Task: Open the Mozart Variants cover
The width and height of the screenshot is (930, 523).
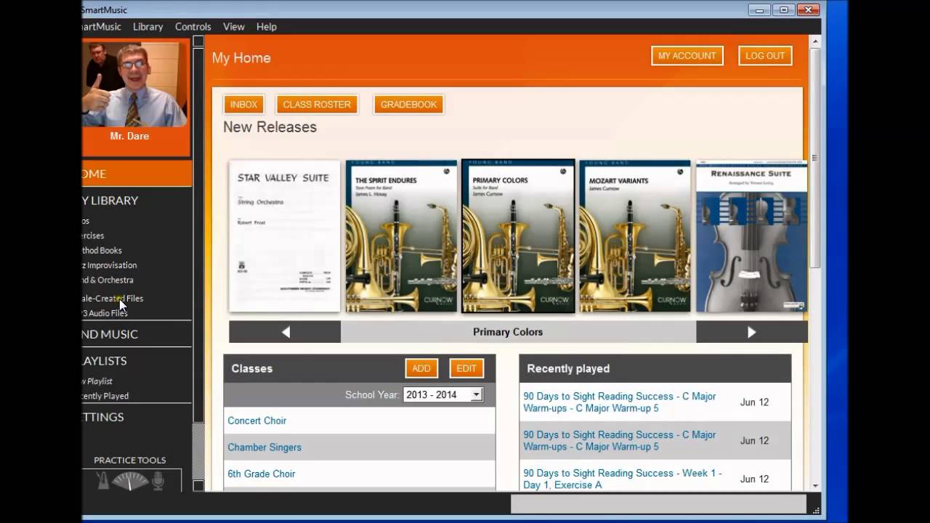Action: (635, 236)
